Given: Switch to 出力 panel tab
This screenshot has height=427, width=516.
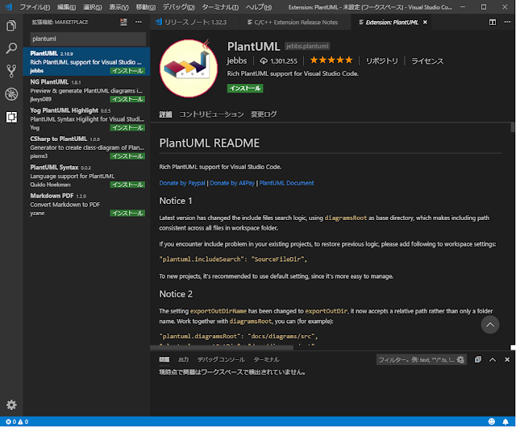Looking at the screenshot, I should tap(184, 359).
